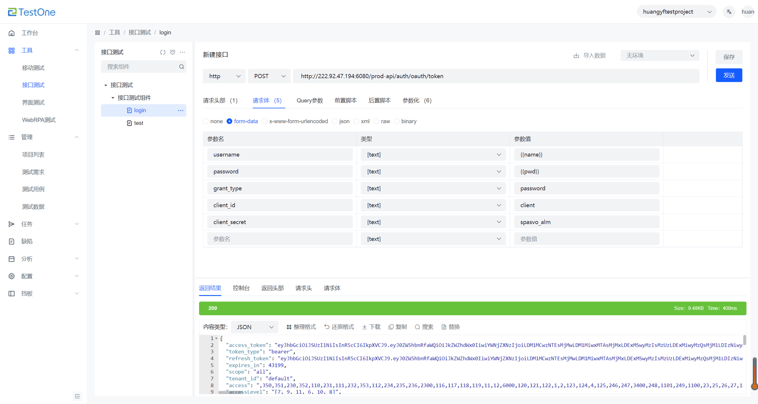The image size is (758, 404).
Task: Click the filter icon beside the 接口测试 title
Action: point(172,52)
